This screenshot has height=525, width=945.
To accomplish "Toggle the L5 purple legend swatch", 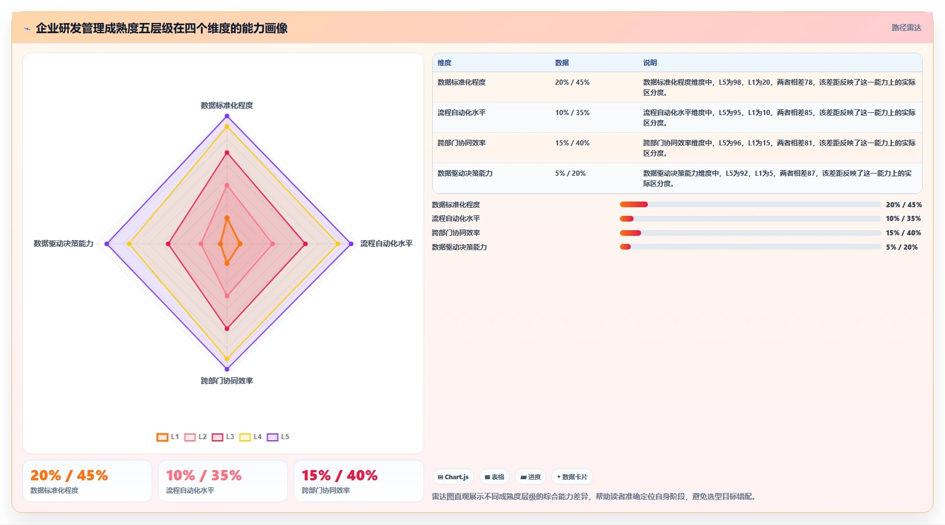I will tap(272, 437).
